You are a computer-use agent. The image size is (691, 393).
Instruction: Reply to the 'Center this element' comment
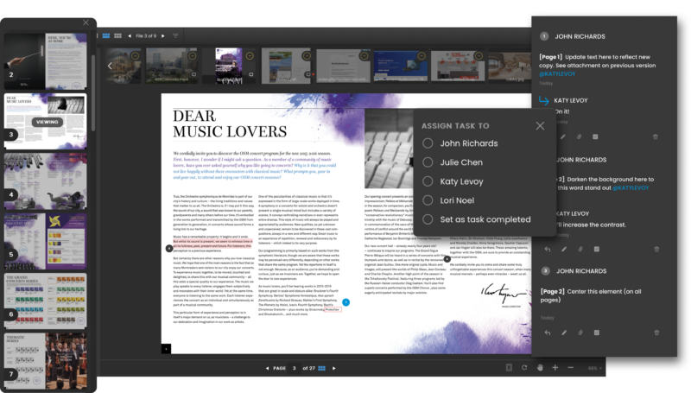coord(548,333)
